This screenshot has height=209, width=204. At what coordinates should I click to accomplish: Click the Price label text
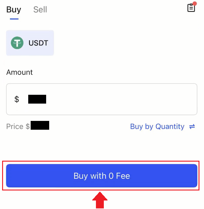15,127
